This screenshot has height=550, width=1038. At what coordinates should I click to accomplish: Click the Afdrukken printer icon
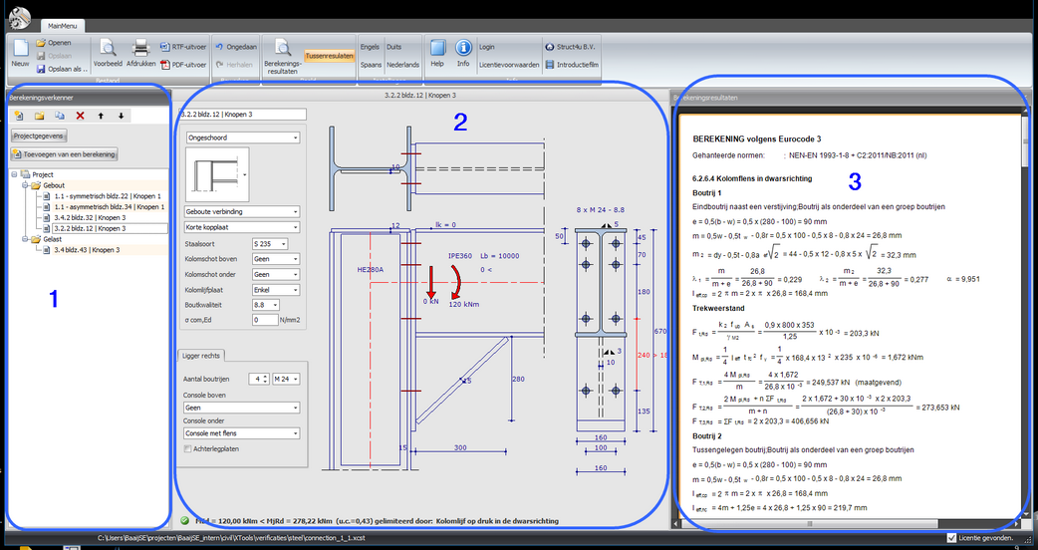141,49
